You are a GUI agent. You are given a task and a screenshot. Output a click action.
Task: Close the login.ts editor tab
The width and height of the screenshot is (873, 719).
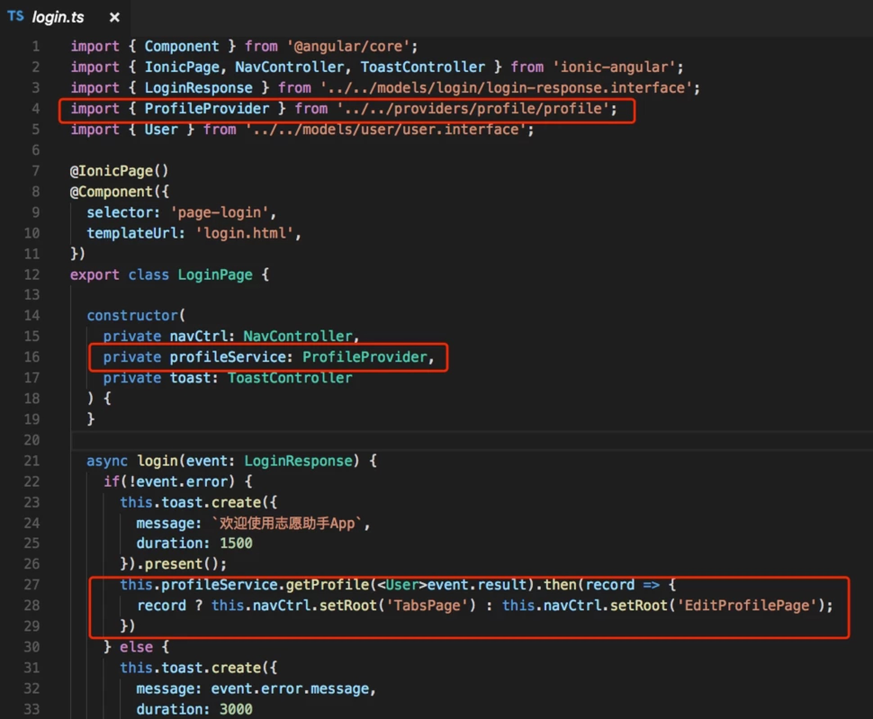coord(114,17)
